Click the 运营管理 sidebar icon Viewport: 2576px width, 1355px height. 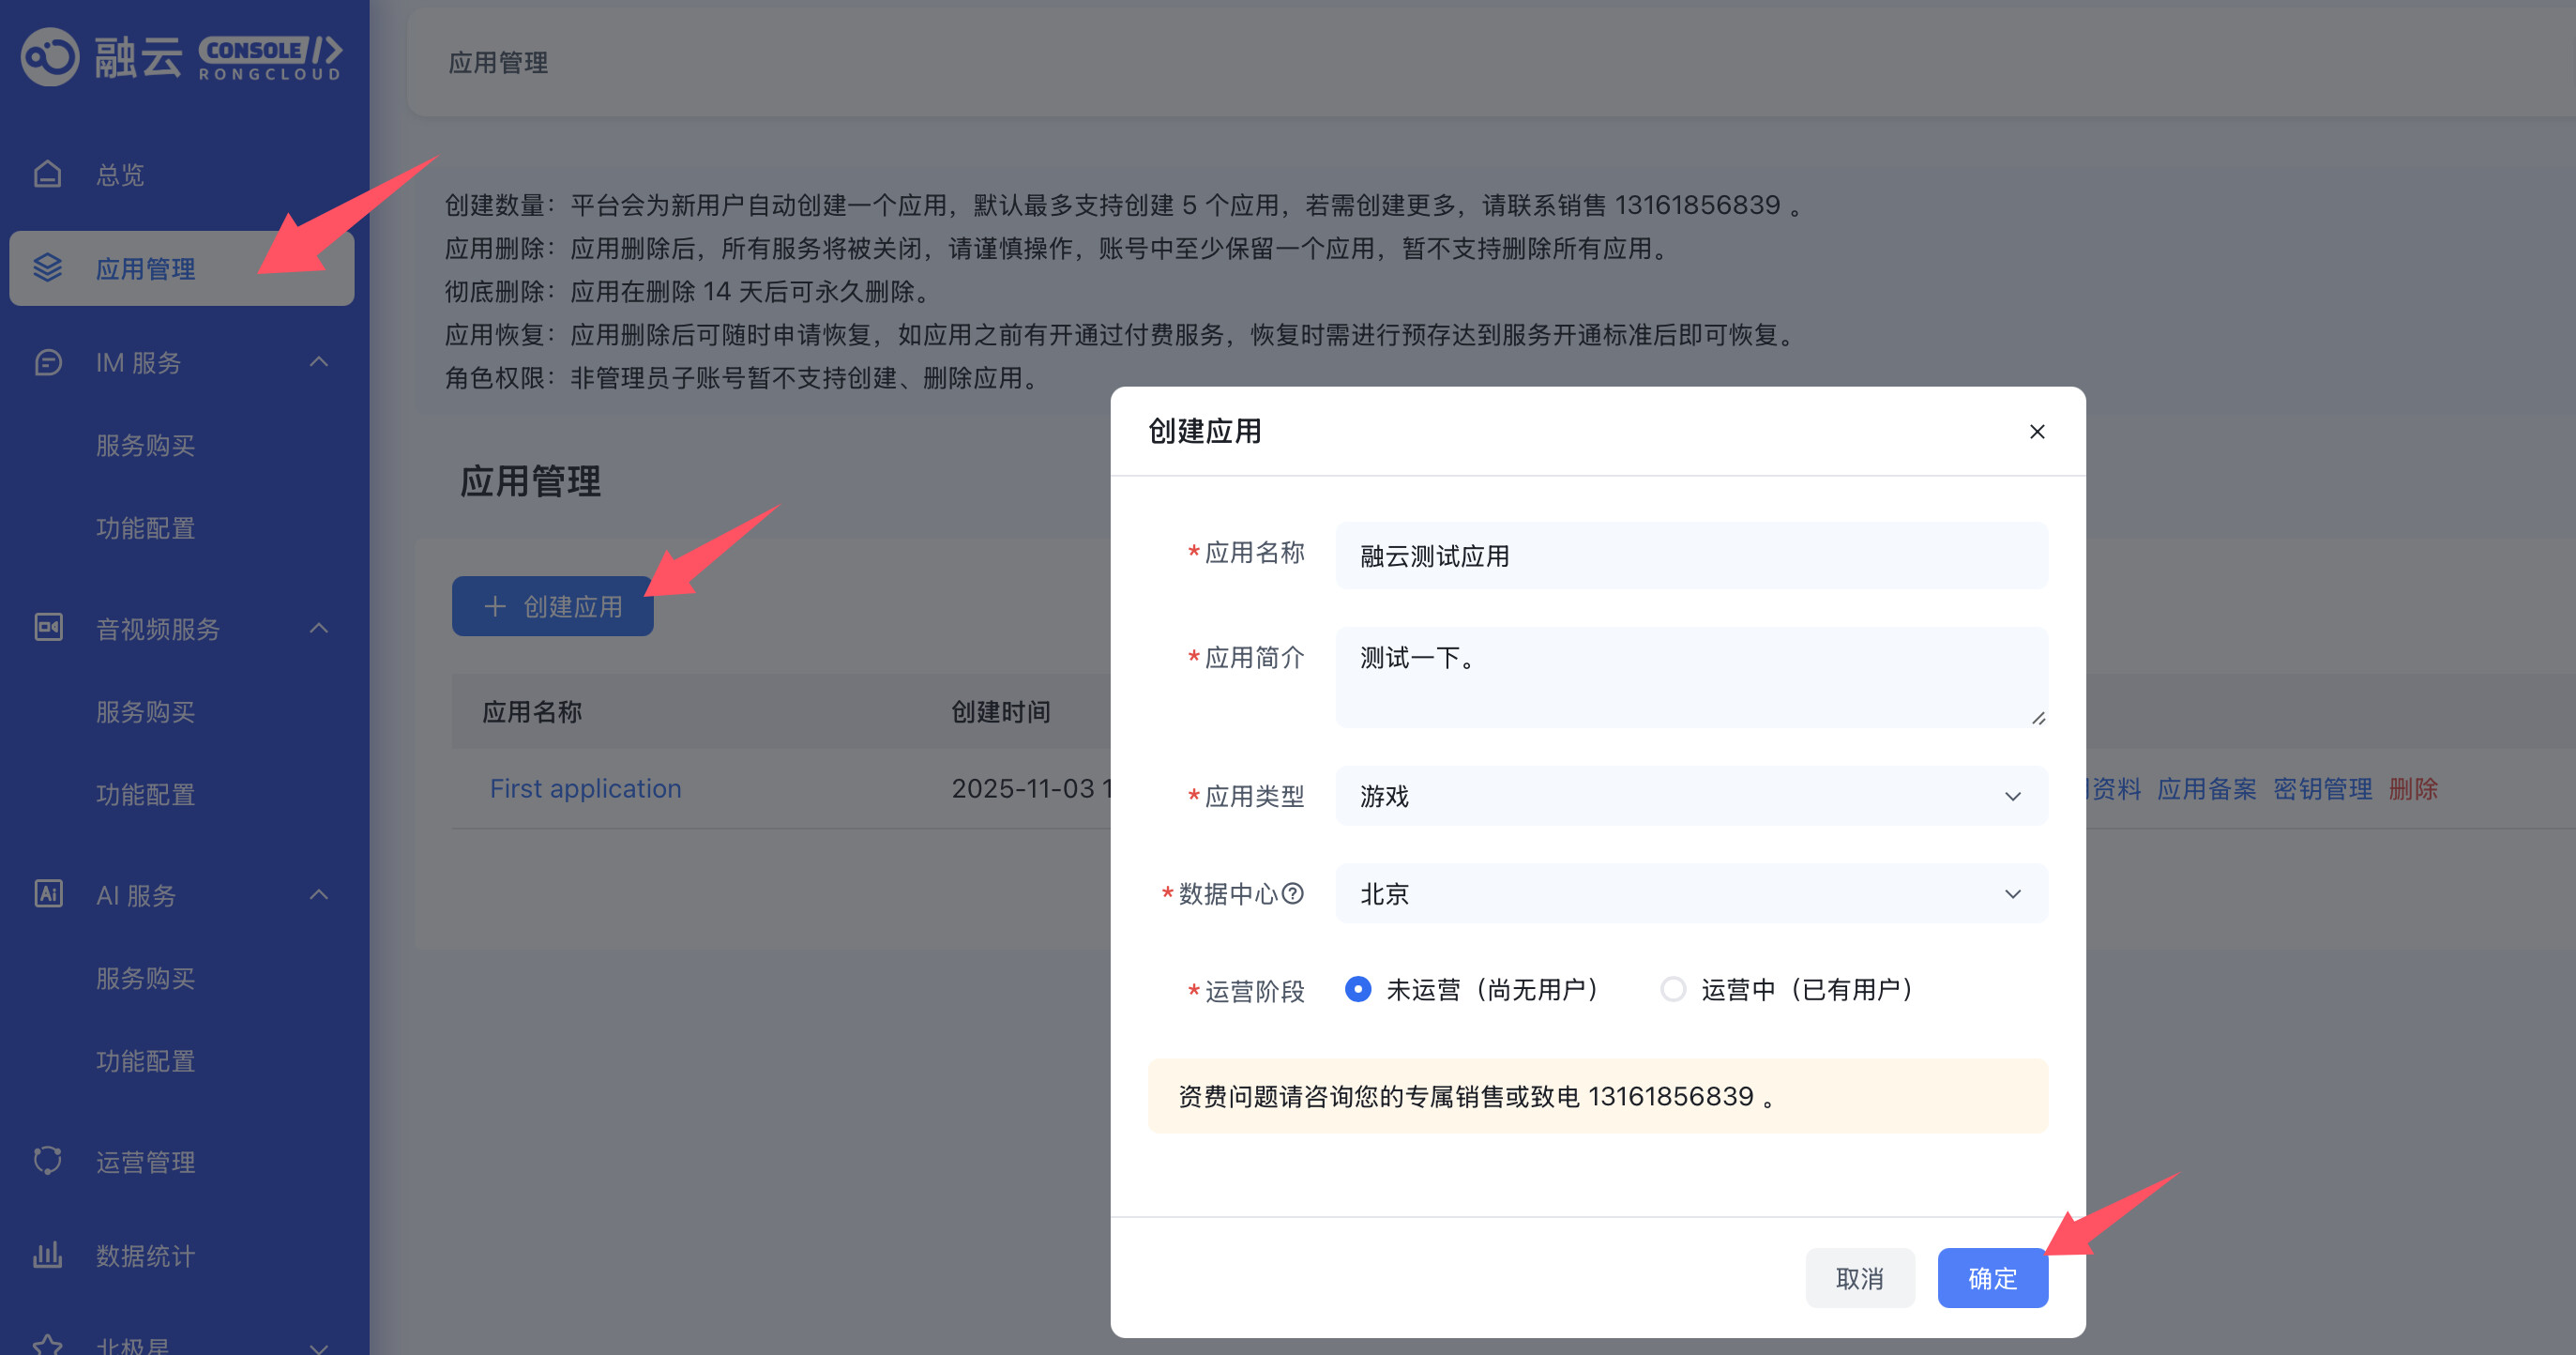click(x=47, y=1161)
